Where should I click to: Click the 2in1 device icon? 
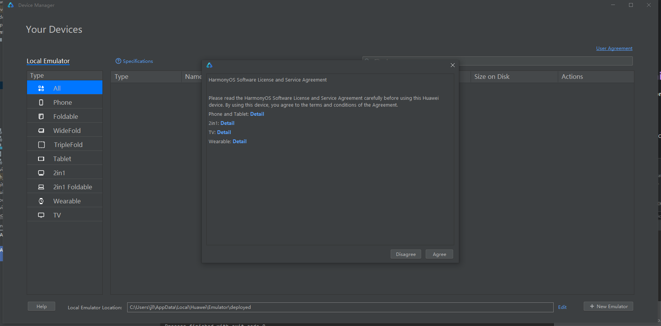coord(41,173)
